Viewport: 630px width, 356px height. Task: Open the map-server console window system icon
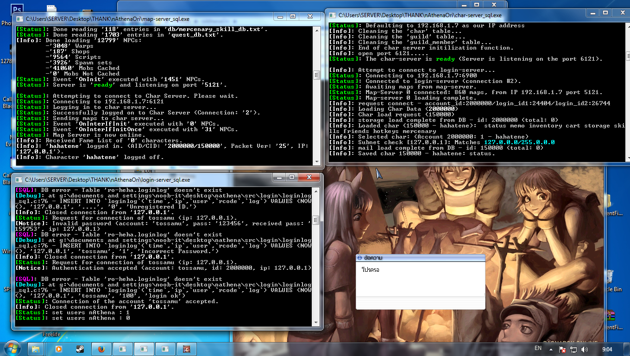click(19, 19)
